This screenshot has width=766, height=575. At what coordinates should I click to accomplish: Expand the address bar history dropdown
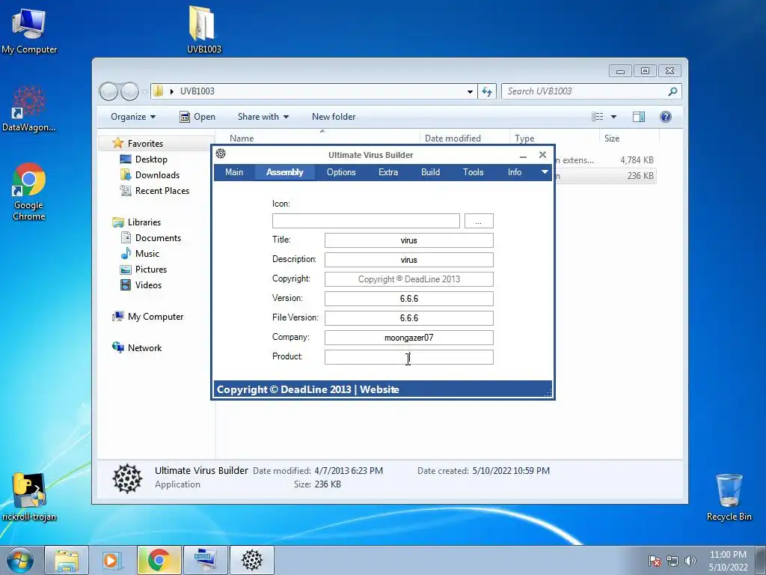(470, 91)
